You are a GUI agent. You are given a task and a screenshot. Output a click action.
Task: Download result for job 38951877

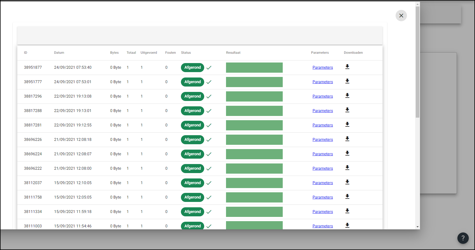point(347,67)
